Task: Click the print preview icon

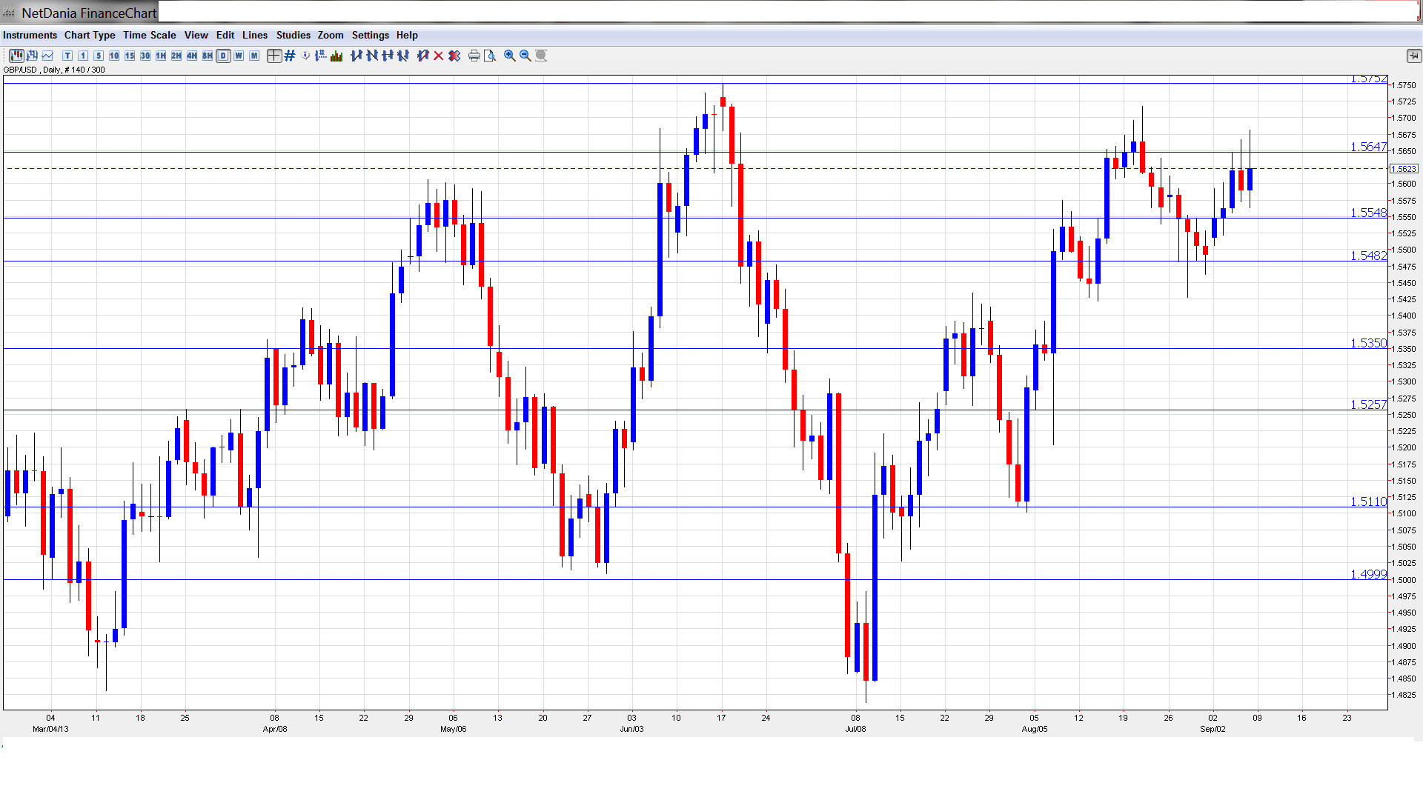Action: click(x=490, y=56)
